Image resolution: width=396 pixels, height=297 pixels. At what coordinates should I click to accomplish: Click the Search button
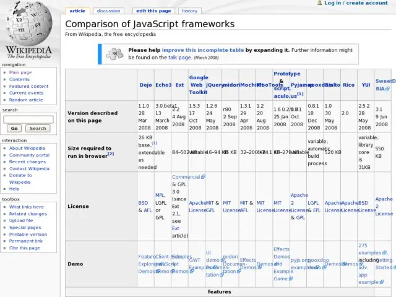tap(38, 128)
